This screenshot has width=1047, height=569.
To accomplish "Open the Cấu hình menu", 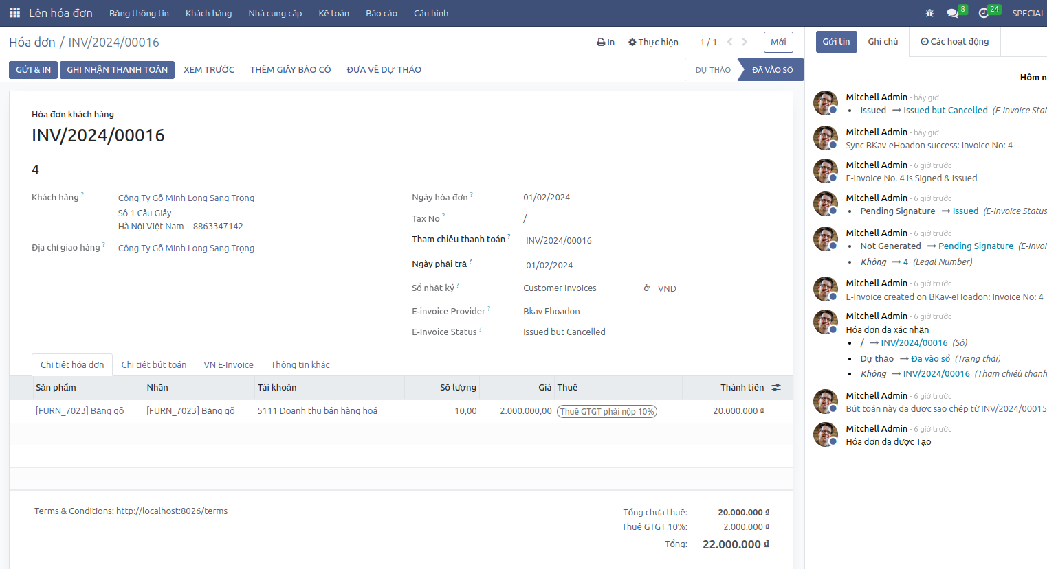I will (430, 13).
